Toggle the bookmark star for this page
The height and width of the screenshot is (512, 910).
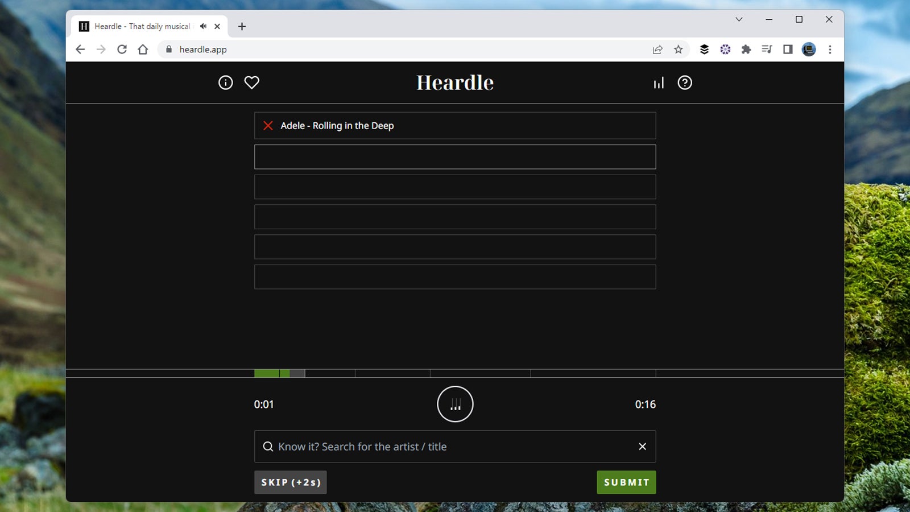point(678,49)
